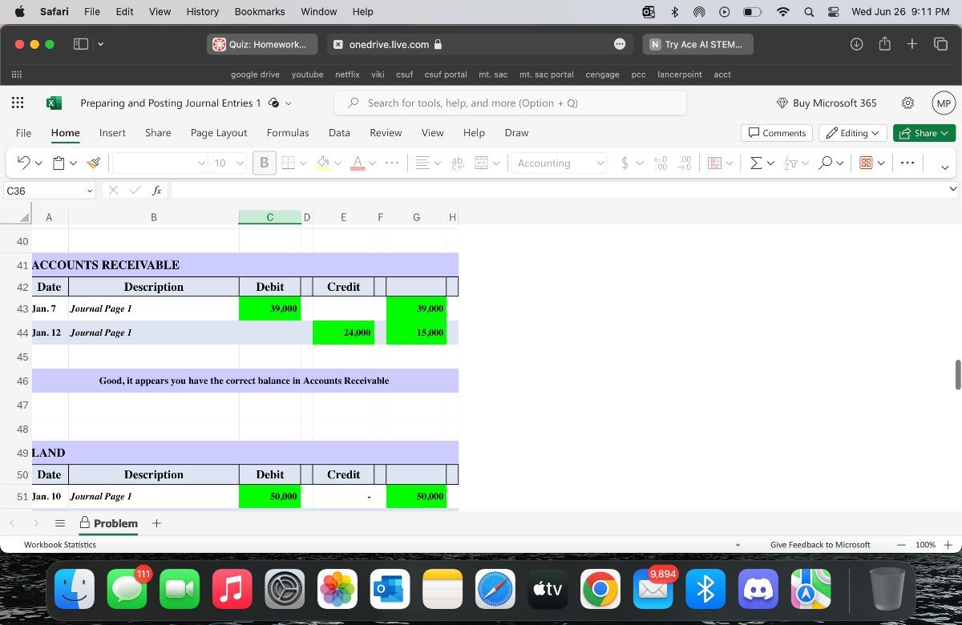
Task: Click Buy Microsoft 365
Action: tap(827, 103)
